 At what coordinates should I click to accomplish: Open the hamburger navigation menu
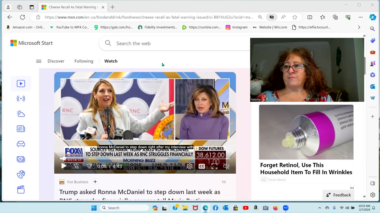click(x=39, y=61)
